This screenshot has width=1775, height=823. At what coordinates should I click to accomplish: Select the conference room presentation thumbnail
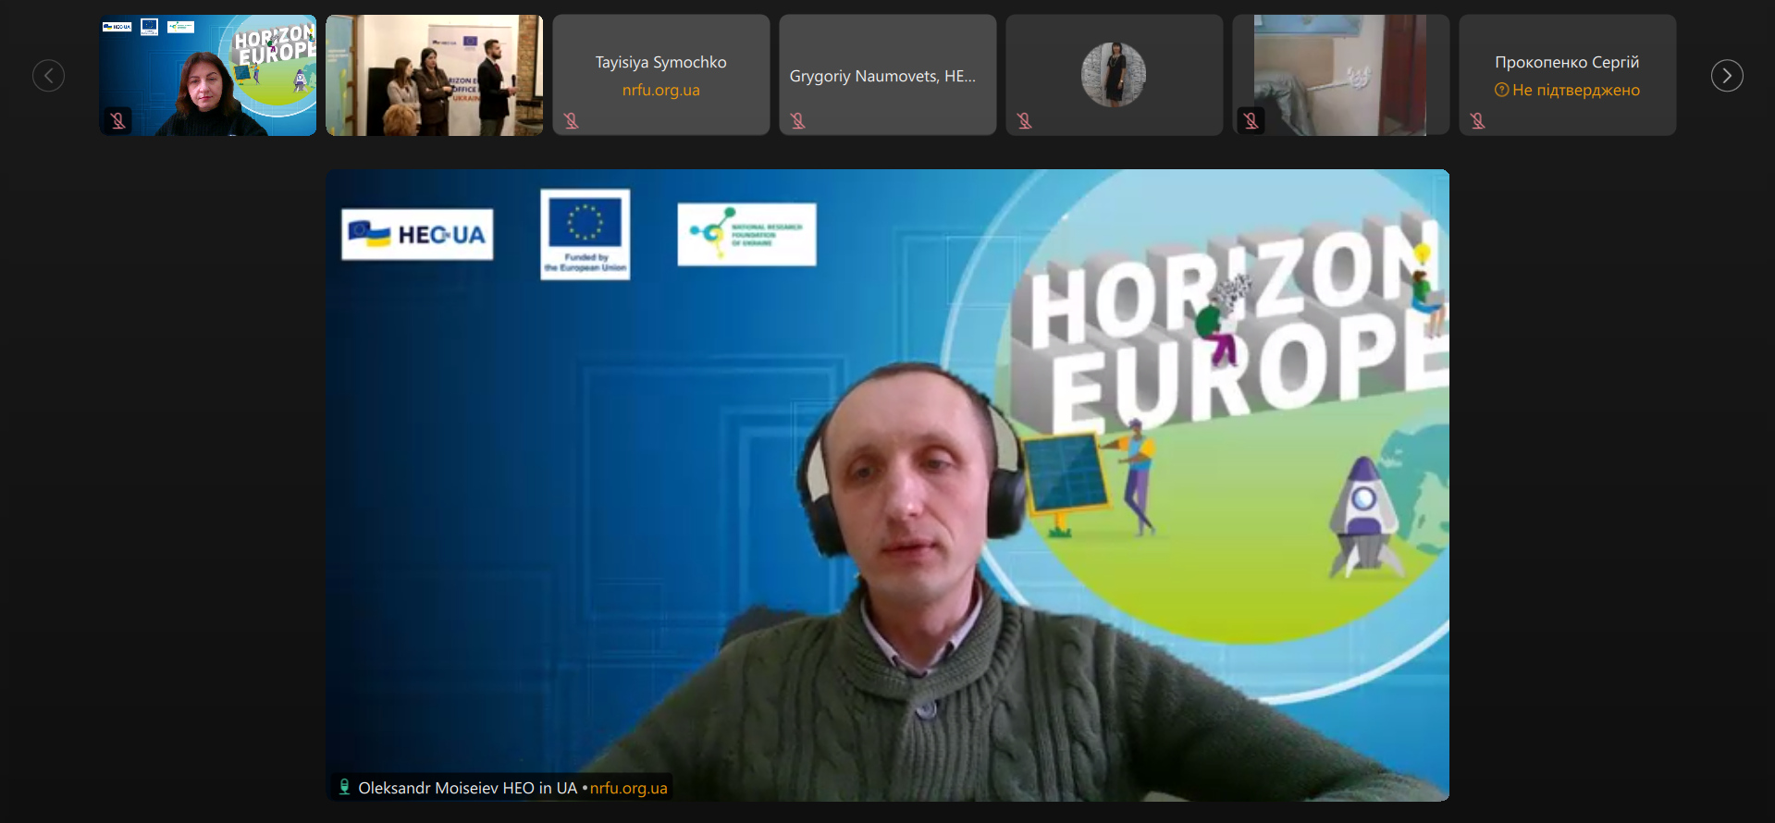434,75
